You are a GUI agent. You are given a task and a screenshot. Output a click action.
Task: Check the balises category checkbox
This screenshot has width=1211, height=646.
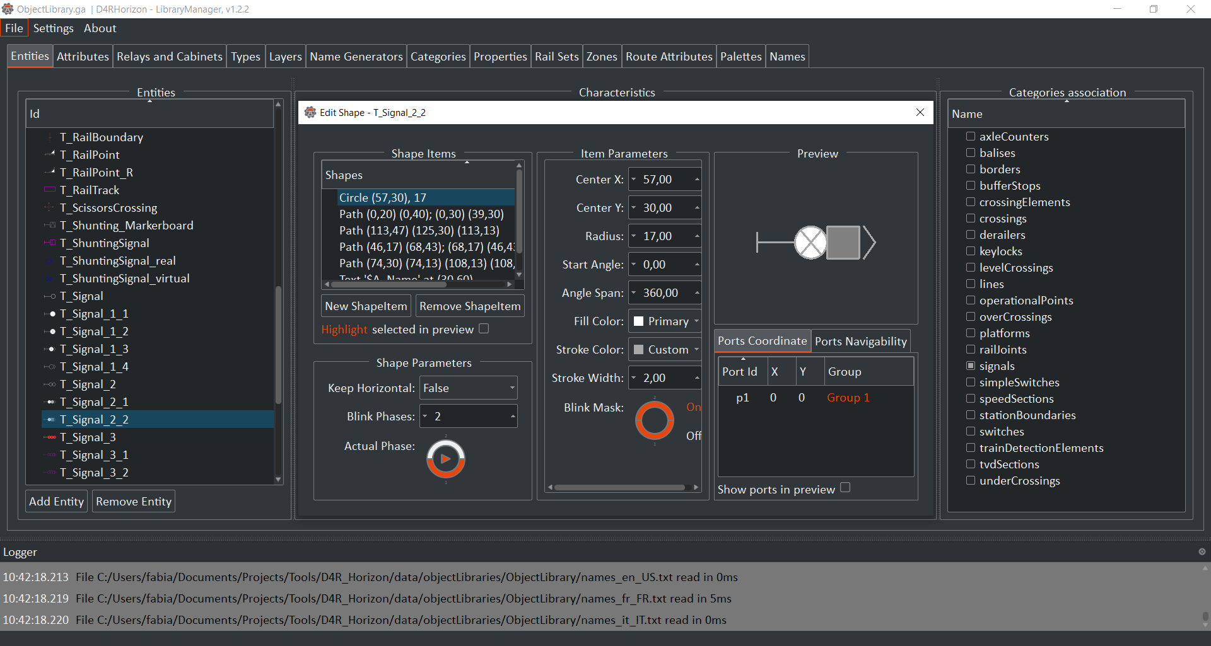point(971,153)
